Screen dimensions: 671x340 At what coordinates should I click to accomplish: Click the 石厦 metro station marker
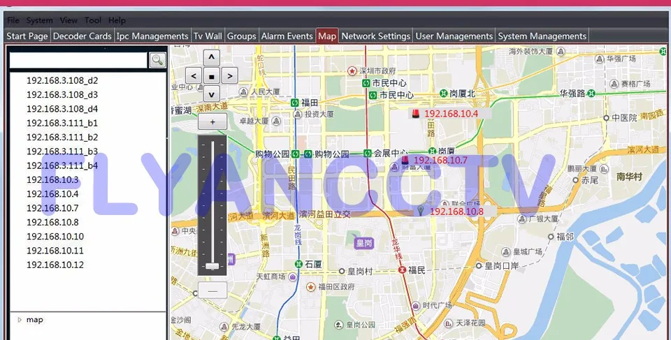click(x=298, y=265)
